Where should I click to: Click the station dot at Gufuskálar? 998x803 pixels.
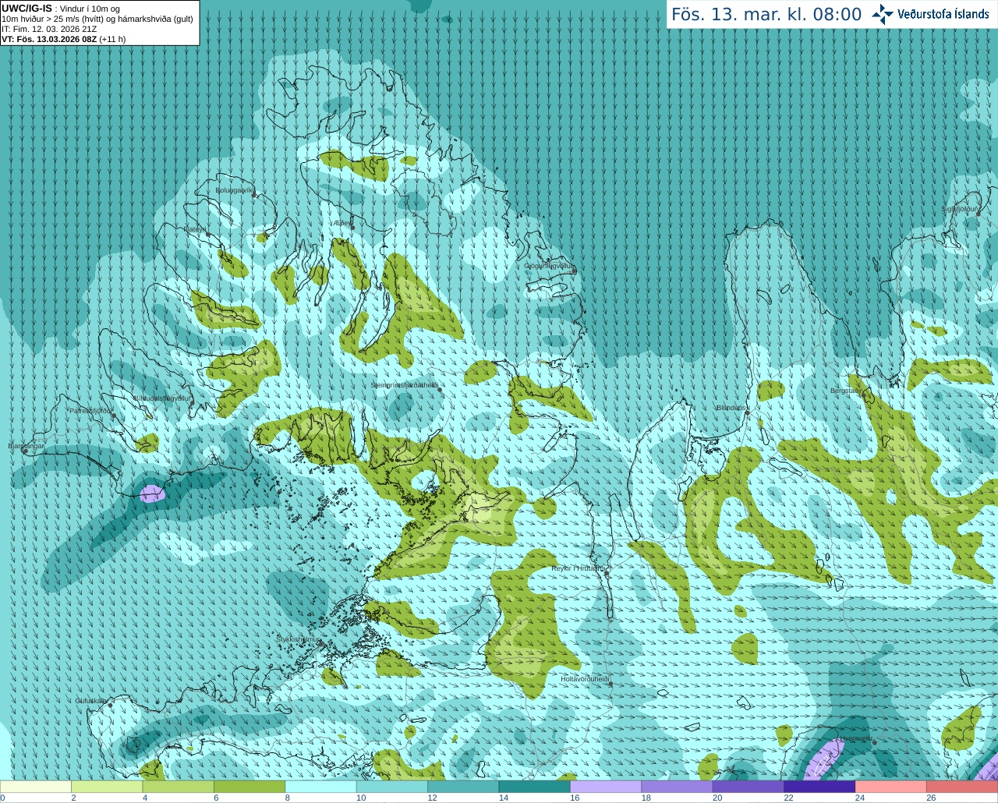point(110,705)
